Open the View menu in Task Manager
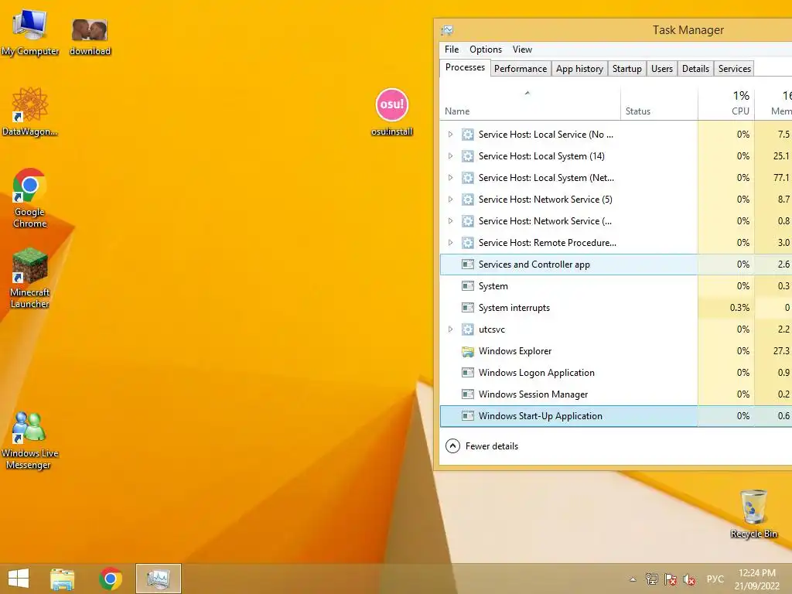Screen dimensions: 792x594 click(x=522, y=49)
